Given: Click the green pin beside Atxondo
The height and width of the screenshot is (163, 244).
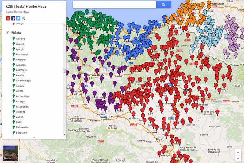Looking at the screenshot, I should (x=14, y=112).
